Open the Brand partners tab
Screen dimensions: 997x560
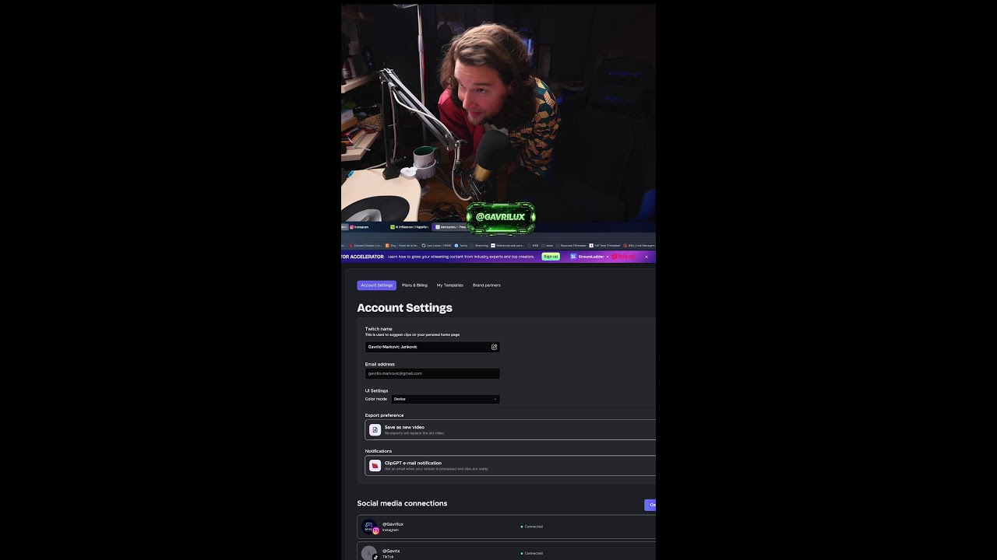tap(487, 285)
